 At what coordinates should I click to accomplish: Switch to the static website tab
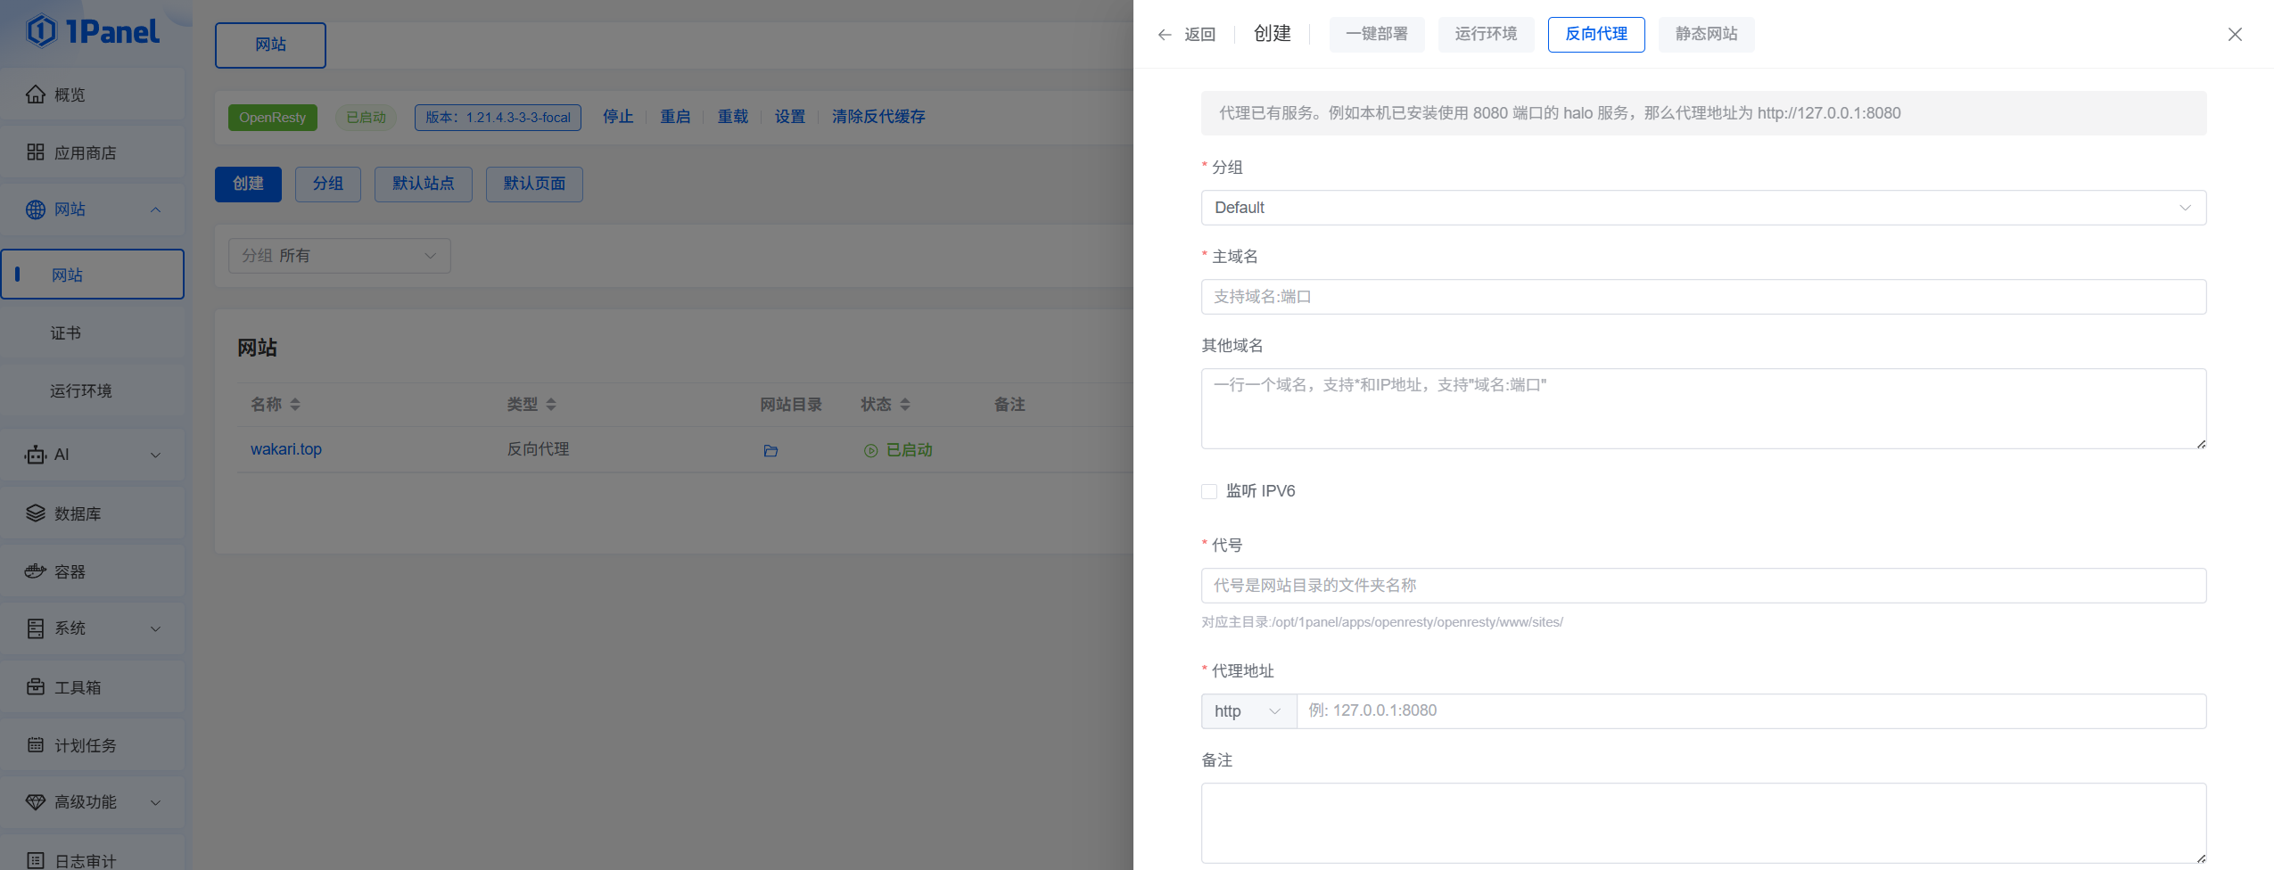click(1705, 35)
